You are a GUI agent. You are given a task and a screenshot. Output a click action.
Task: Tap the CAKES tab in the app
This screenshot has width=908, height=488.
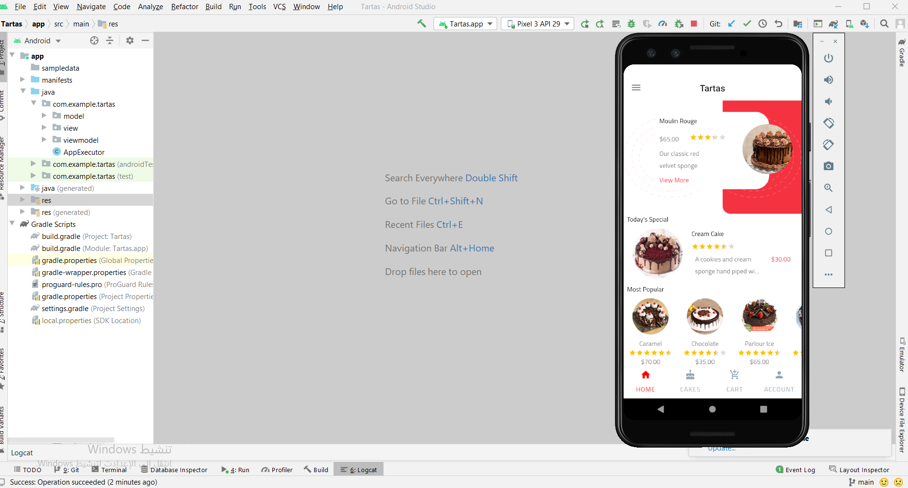[690, 381]
